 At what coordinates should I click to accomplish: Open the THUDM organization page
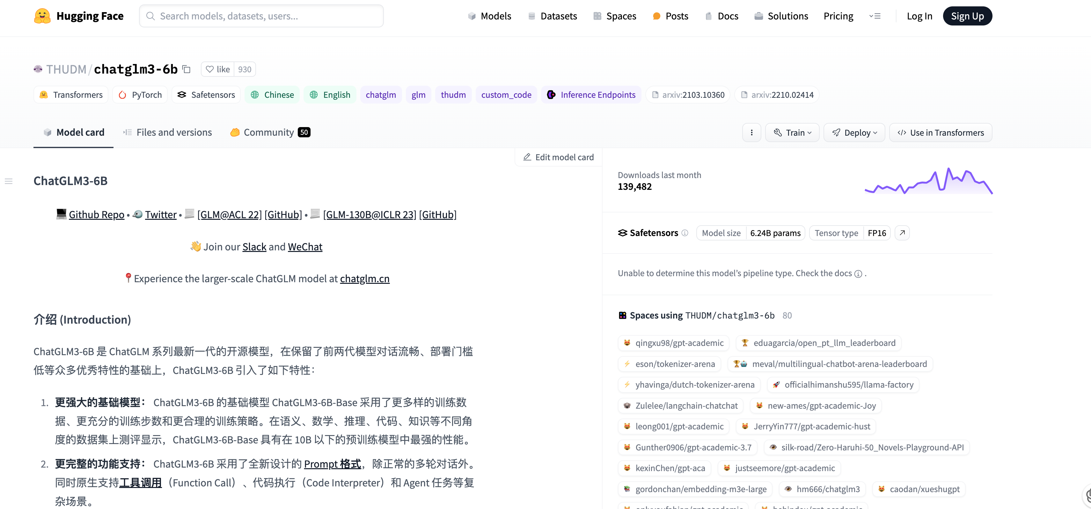[66, 69]
